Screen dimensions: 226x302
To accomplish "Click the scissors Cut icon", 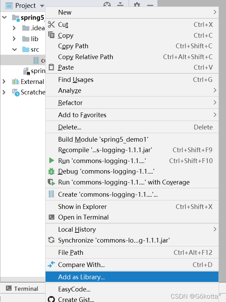I will 51,24.
